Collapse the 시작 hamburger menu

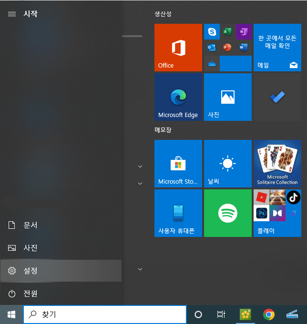point(12,14)
